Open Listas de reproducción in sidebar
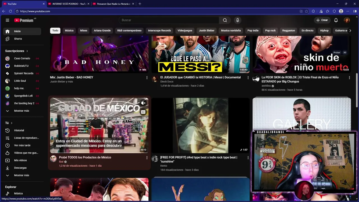The image size is (359, 202). coord(22,138)
